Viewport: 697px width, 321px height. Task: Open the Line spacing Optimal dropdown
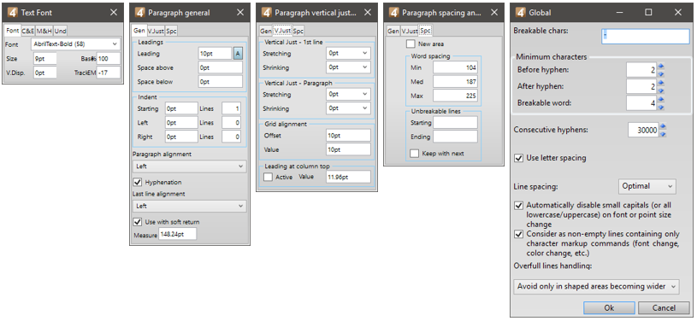[x=647, y=186]
